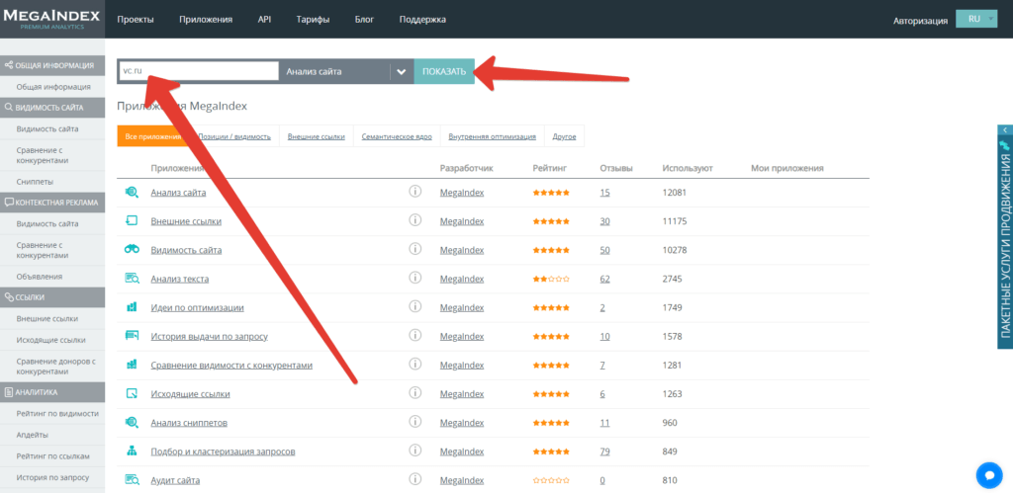Expand the Пакетные услуги продвижения side panel
Image resolution: width=1013 pixels, height=493 pixels.
click(x=1005, y=237)
